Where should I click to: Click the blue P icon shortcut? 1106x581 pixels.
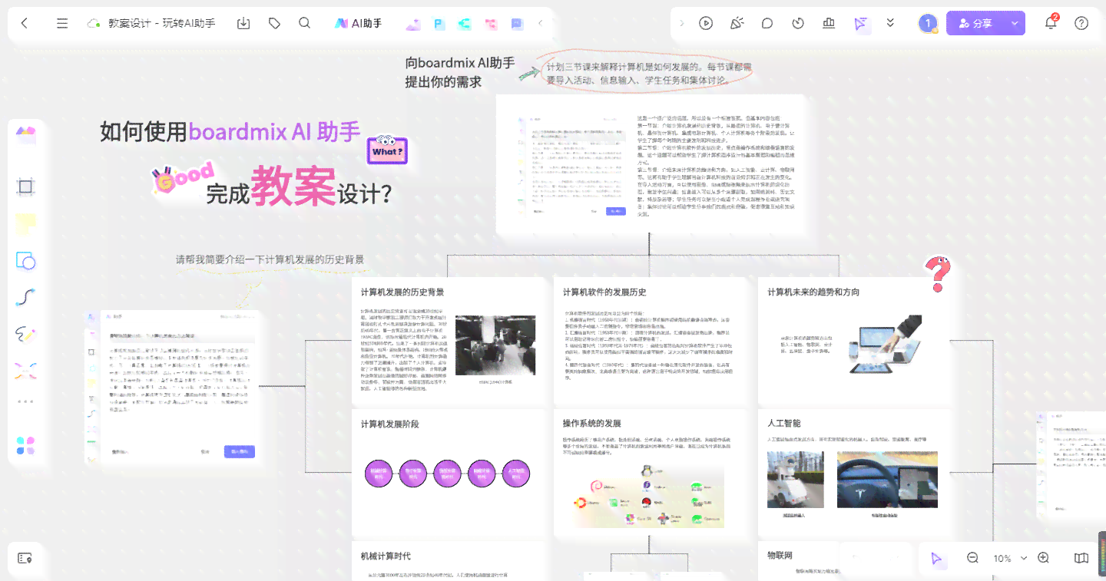[x=439, y=24]
